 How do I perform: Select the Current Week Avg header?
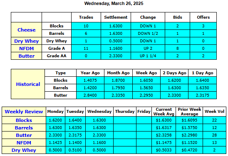pos(164,112)
